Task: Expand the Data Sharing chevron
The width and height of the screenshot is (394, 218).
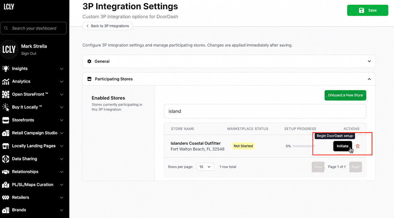Action: click(x=62, y=159)
